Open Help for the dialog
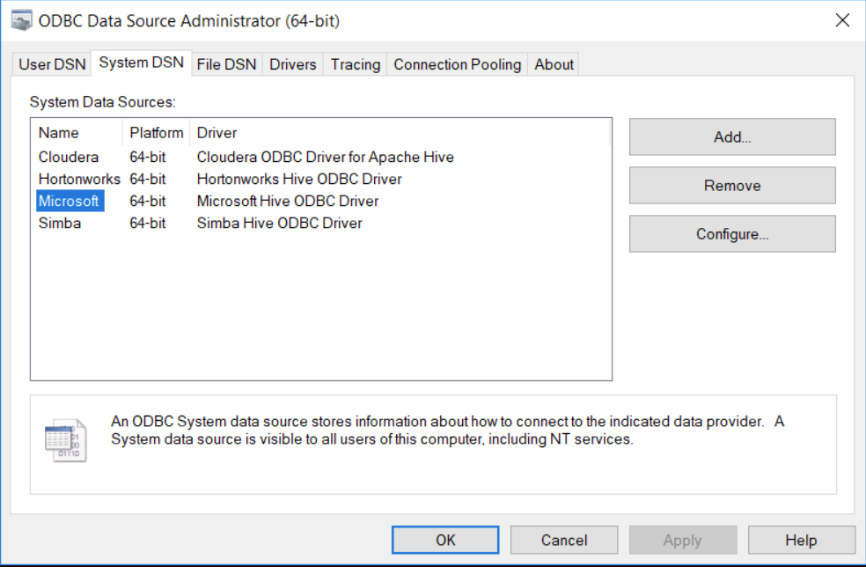Screen dimensions: 866x567 pos(802,540)
